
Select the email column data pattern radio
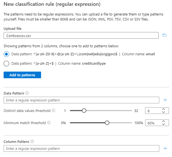(x=6, y=54)
